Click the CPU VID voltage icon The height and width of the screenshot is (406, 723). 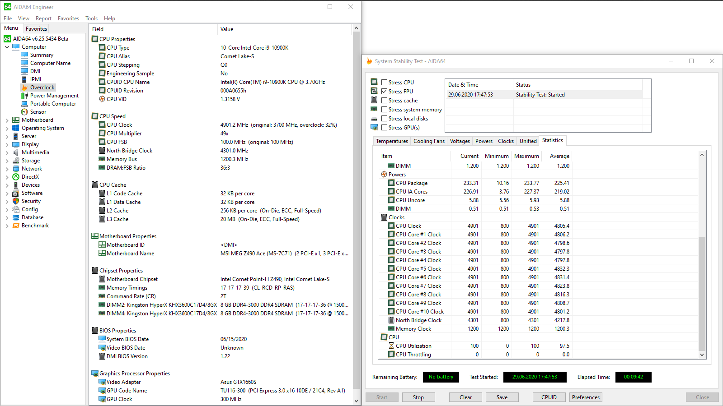tap(102, 99)
